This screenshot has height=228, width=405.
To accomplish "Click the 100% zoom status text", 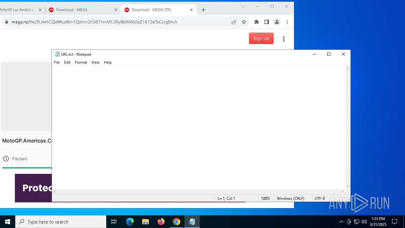I will click(265, 199).
